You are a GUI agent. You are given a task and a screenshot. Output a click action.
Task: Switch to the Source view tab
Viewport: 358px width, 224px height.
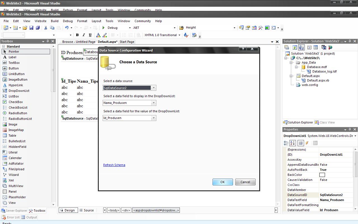click(x=87, y=210)
